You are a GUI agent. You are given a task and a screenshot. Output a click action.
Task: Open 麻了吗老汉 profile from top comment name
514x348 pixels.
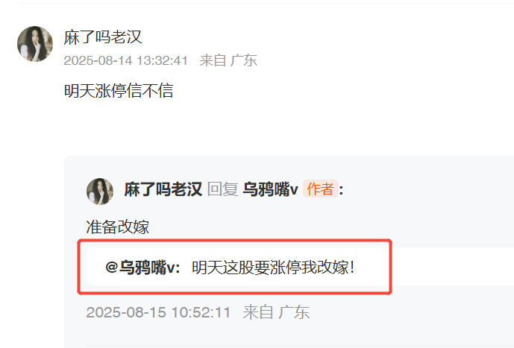pyautogui.click(x=103, y=37)
